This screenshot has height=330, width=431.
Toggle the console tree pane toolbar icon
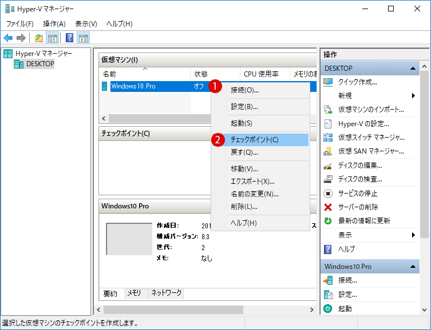[52, 38]
